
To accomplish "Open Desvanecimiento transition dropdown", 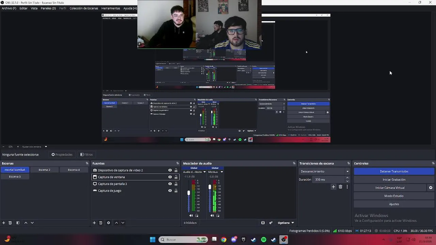I will coord(325,171).
